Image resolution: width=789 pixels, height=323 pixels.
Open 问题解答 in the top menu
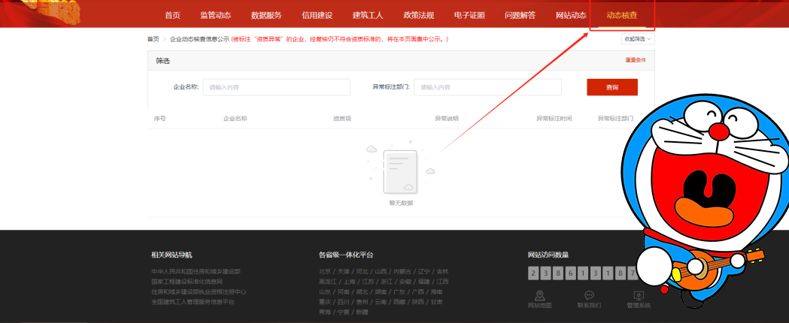click(x=520, y=15)
